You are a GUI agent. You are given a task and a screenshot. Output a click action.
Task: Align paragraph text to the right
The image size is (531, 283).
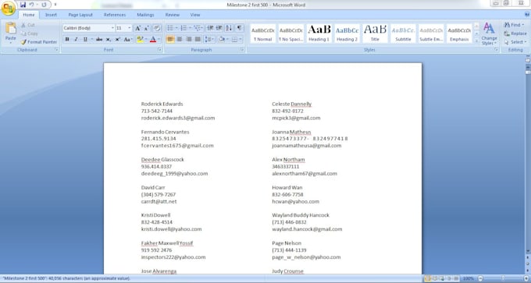pos(189,40)
